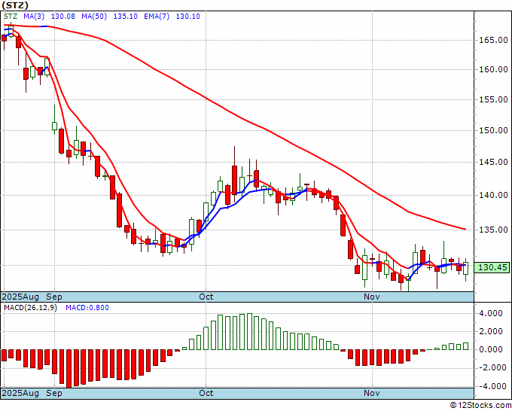Click the 155.00 price axis label
Viewport: 512px width, 411px height.
(493, 99)
